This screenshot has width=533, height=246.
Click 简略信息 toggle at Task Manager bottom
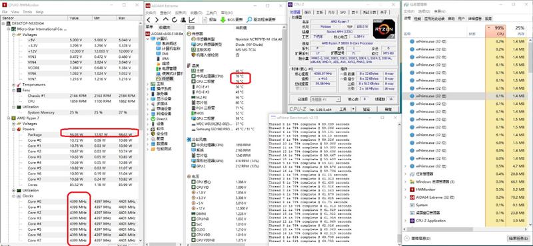(418, 238)
